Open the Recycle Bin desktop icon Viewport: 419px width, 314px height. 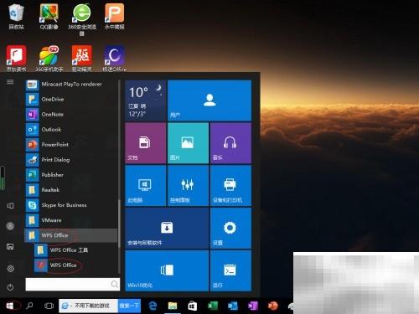point(16,16)
